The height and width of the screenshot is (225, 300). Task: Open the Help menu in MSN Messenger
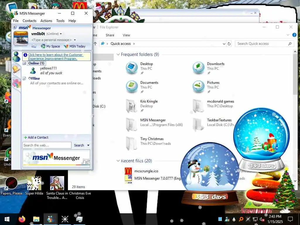click(x=72, y=21)
